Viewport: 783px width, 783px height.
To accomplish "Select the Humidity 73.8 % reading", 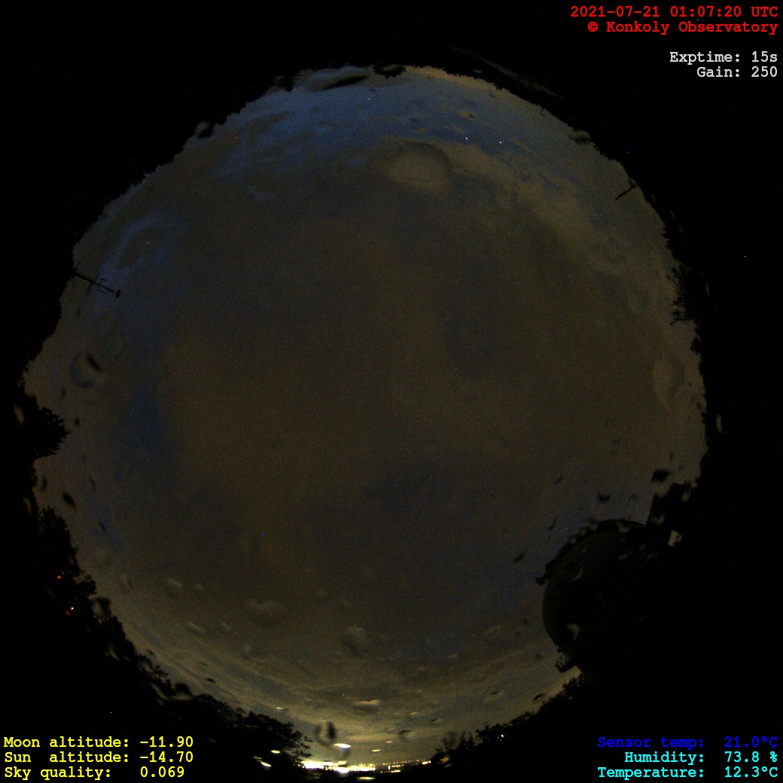I will [700, 757].
